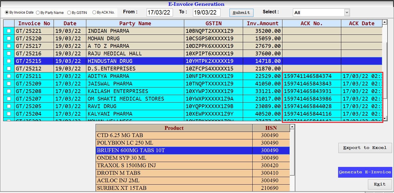Select the D.S.ENTERPRISES party row
Viewport: 394px width, 193px height.
pos(193,68)
